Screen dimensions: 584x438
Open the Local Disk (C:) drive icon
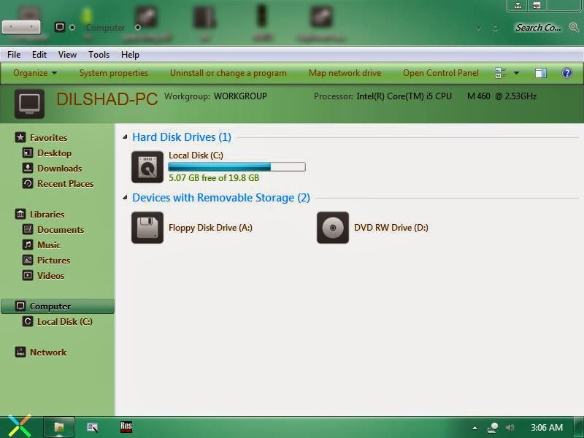coord(147,167)
